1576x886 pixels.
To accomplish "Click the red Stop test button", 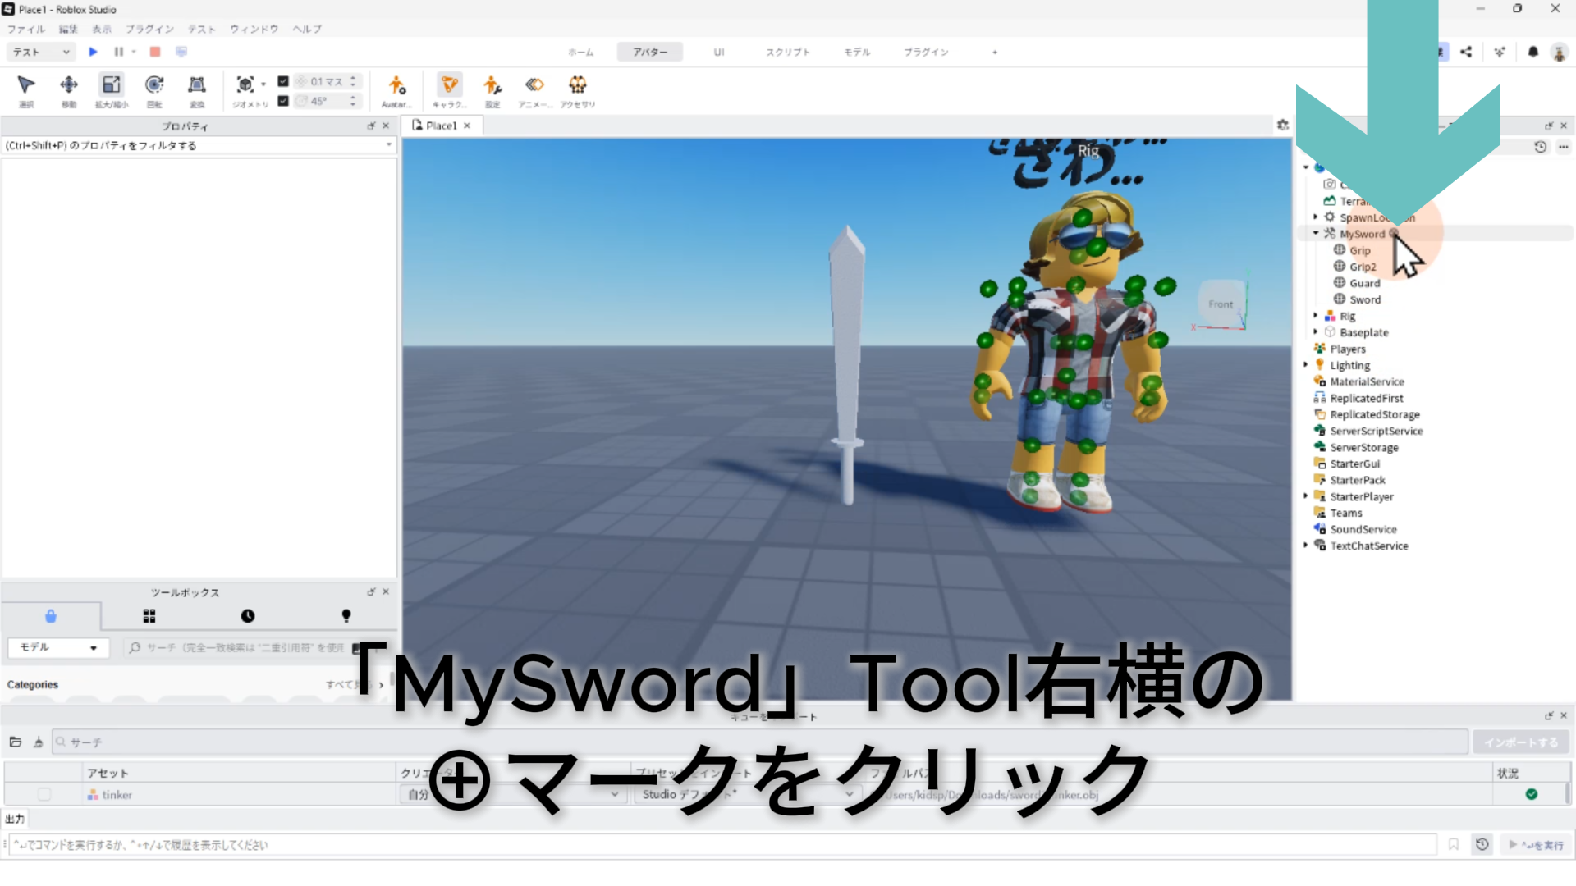I will click(x=154, y=52).
